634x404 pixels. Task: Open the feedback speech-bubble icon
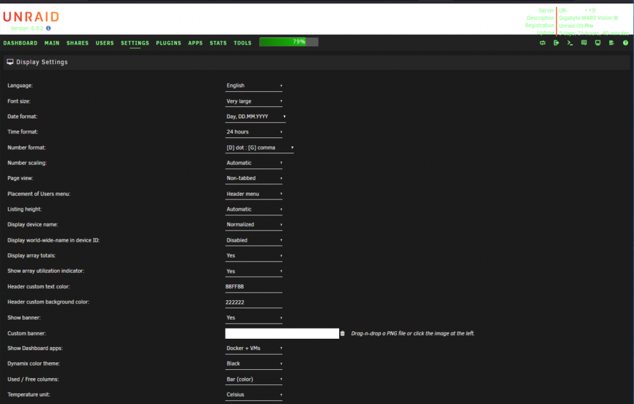(x=584, y=43)
